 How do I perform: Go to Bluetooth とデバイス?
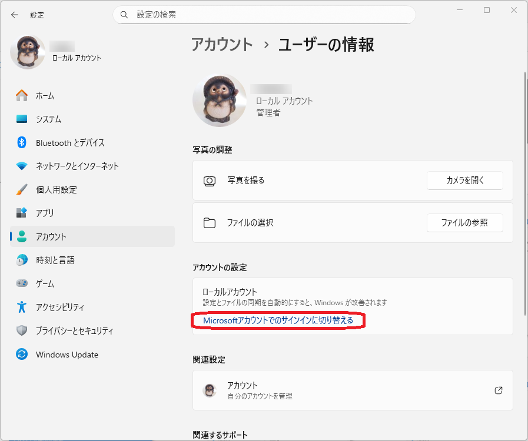click(x=92, y=143)
